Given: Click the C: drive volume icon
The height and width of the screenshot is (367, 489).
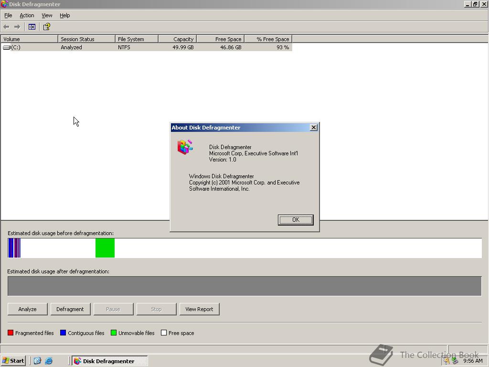Looking at the screenshot, I should pyautogui.click(x=7, y=47).
